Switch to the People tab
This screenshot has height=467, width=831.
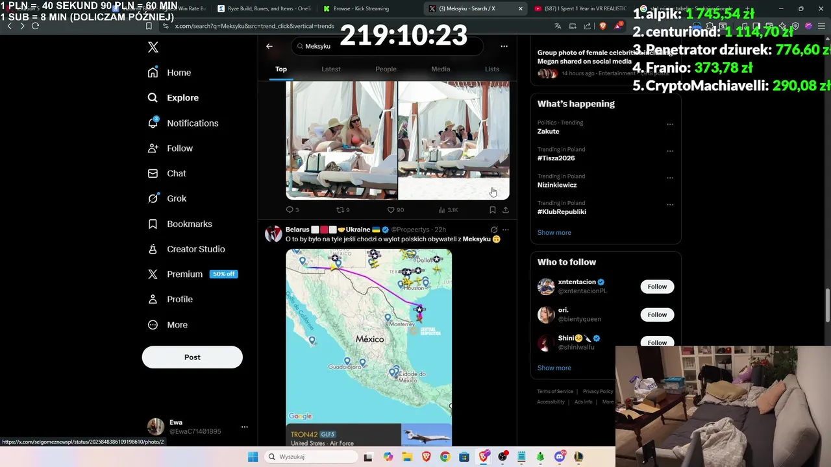(386, 69)
